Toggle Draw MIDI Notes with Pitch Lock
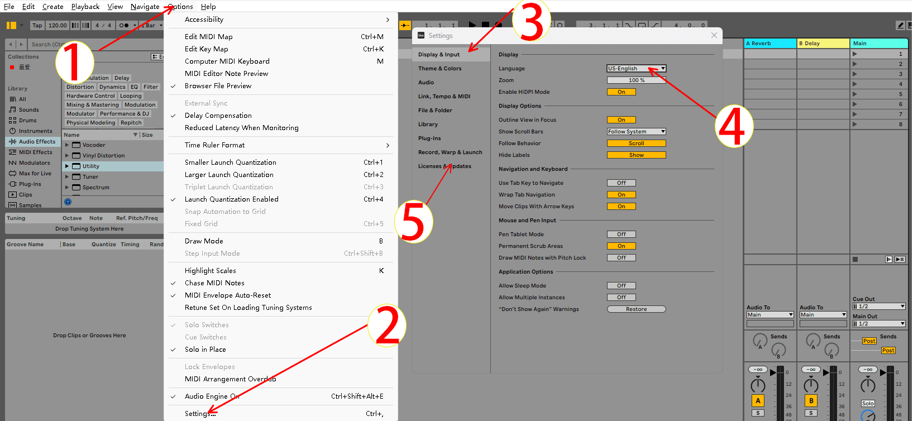 622,258
